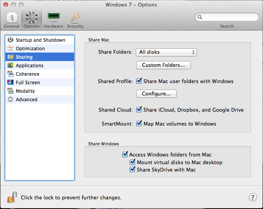This screenshot has width=263, height=209.
Task: Open the Hardware memory chip icon
Action: coord(54,16)
